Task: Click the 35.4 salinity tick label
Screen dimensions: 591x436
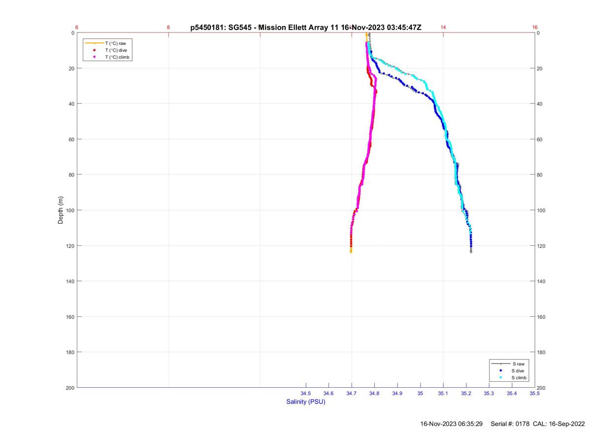Action: pos(512,393)
